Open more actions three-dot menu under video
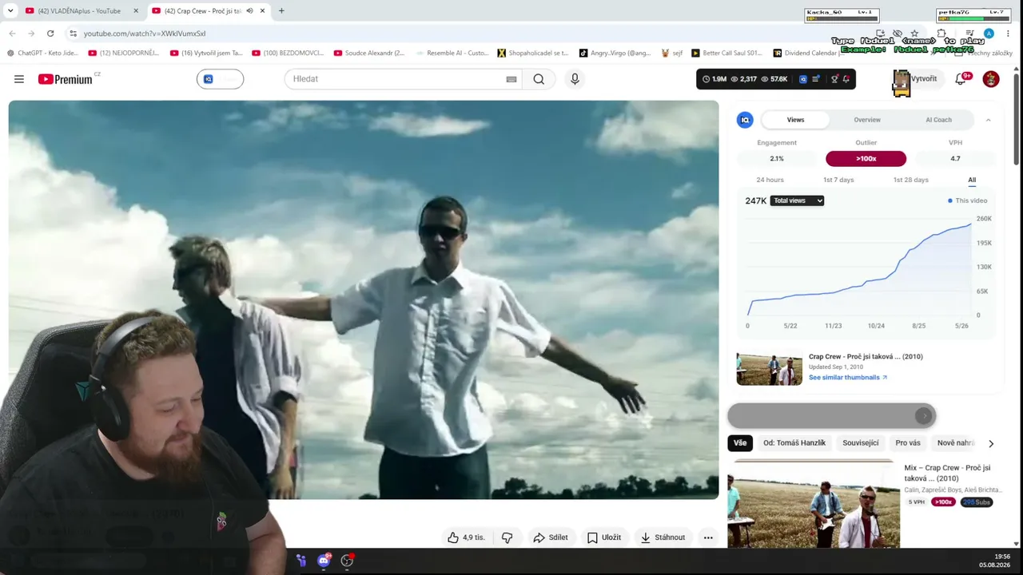The height and width of the screenshot is (575, 1023). (x=708, y=537)
